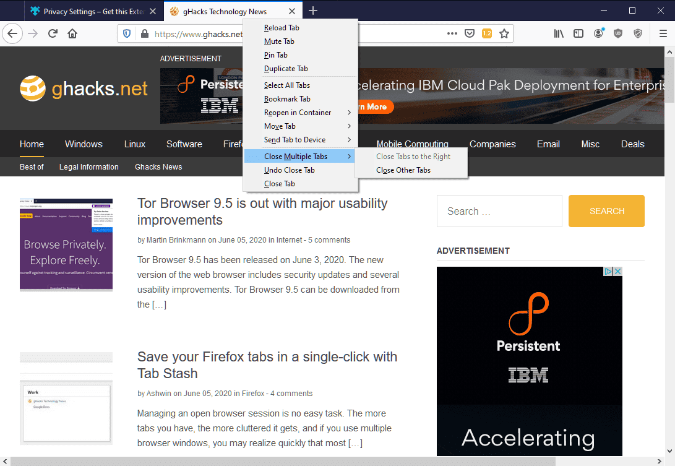Click the Search text field
Screen dimensions: 675x466
(499, 211)
